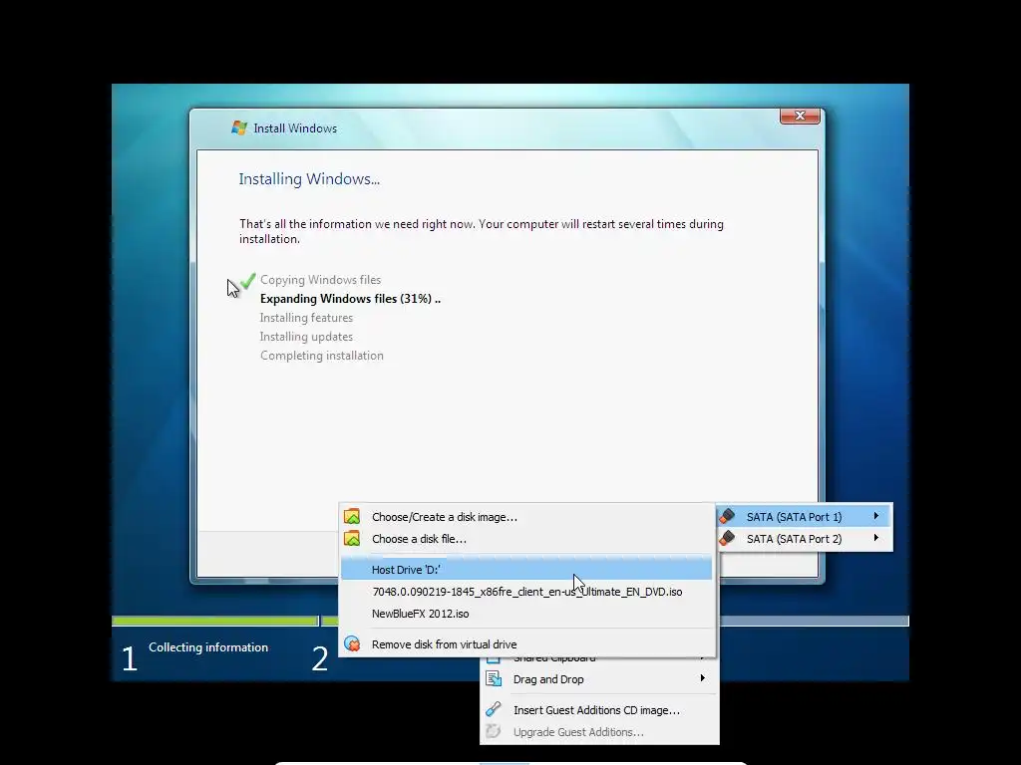Choose 'Choose/Create a disk image...' menu entry

pyautogui.click(x=526, y=517)
